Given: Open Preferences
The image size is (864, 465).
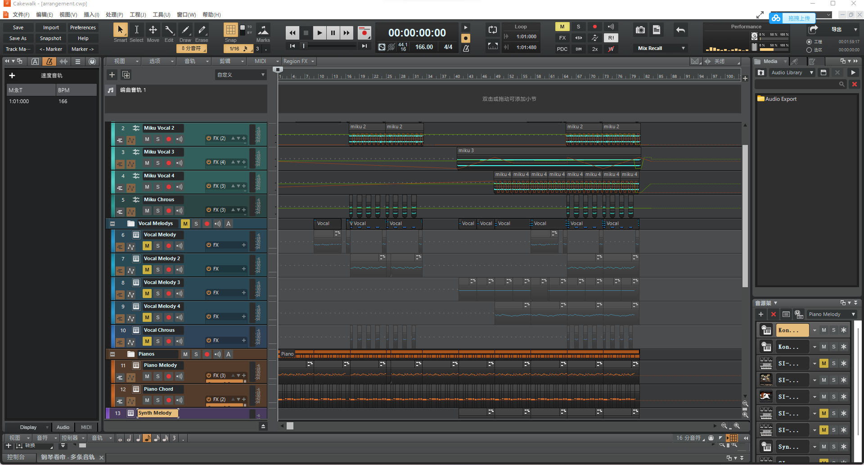Looking at the screenshot, I should [83, 27].
